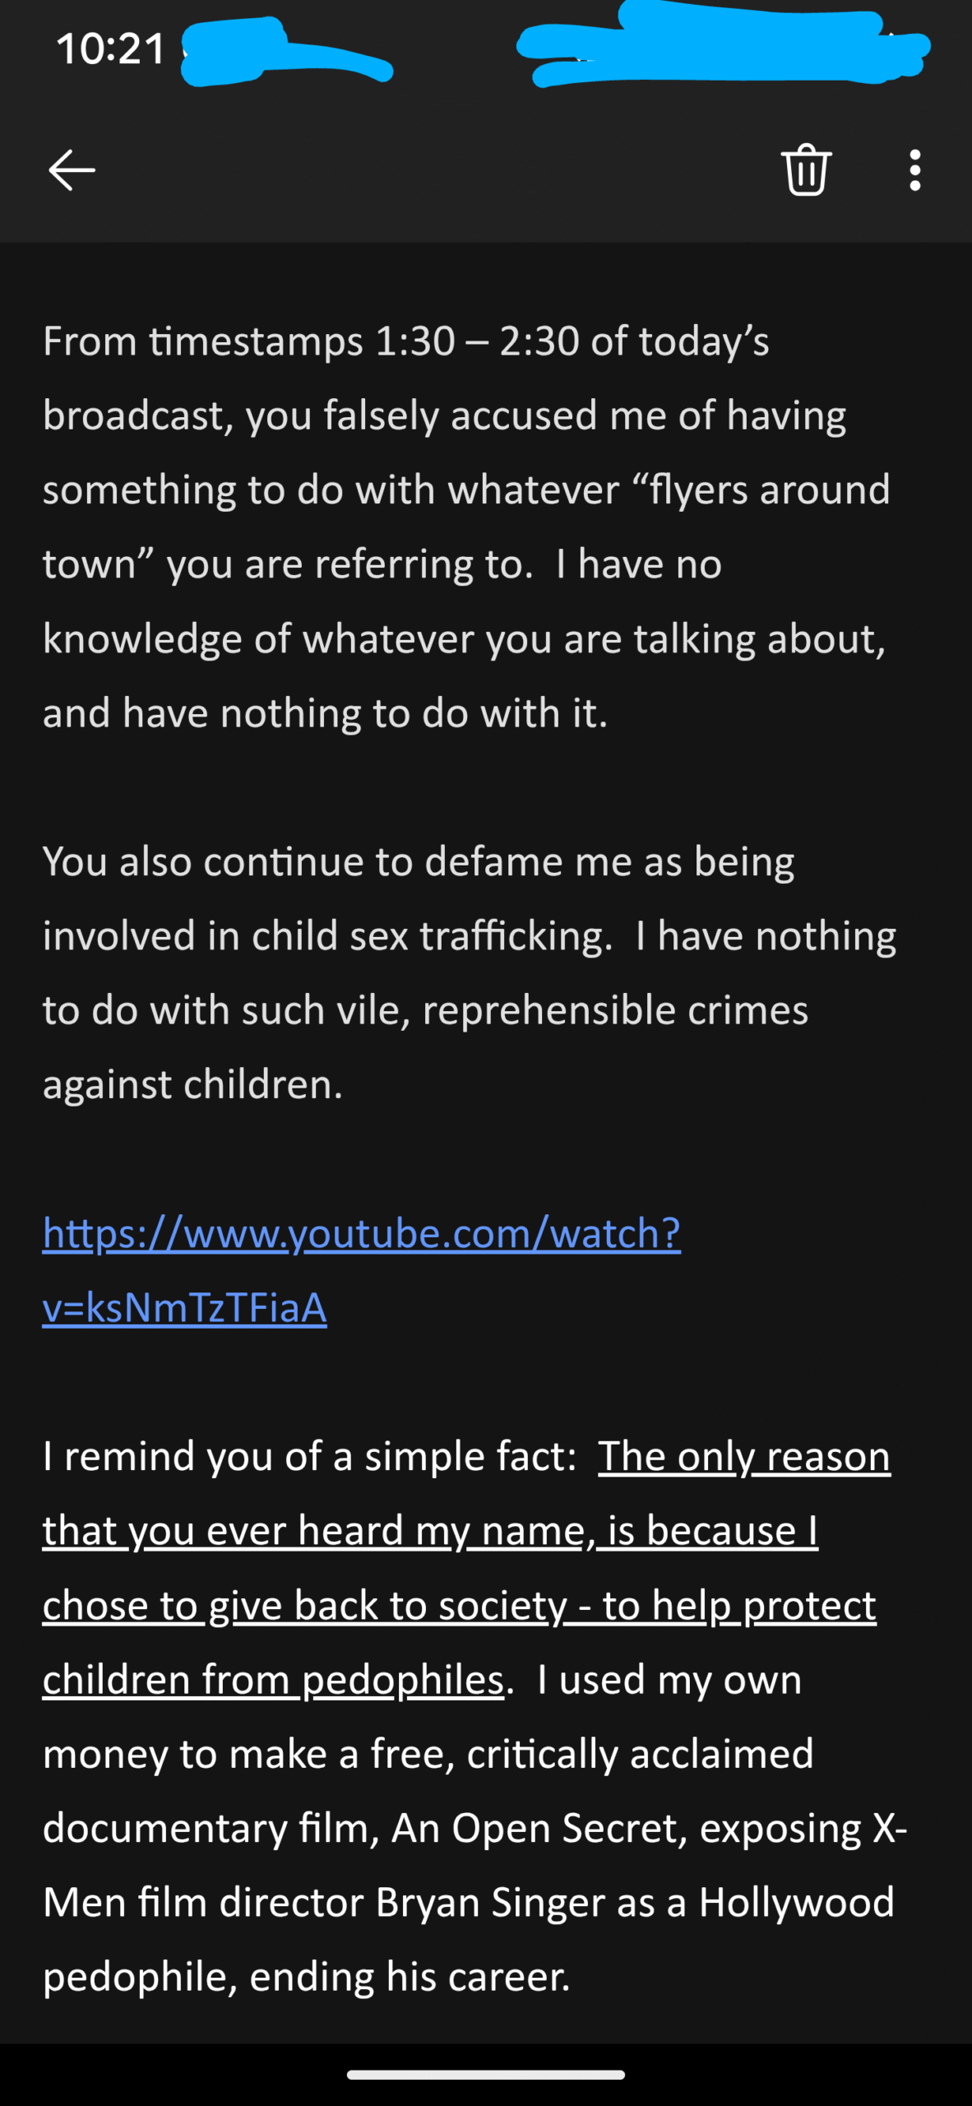The height and width of the screenshot is (2106, 972).
Task: Tap the underlined 'children from pedophiles' text
Action: [273, 1679]
